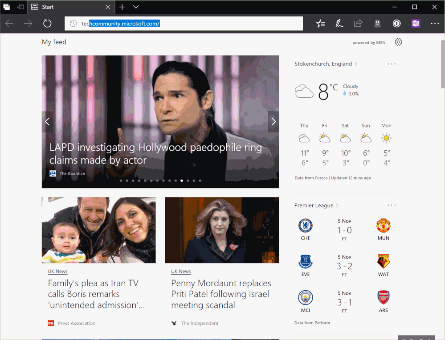Click Press Association source icon
Image resolution: width=445 pixels, height=340 pixels.
(51, 323)
